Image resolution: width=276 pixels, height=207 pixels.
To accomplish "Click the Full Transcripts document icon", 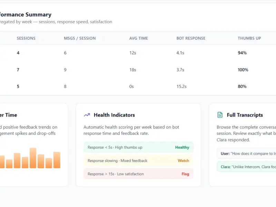I will point(220,115).
